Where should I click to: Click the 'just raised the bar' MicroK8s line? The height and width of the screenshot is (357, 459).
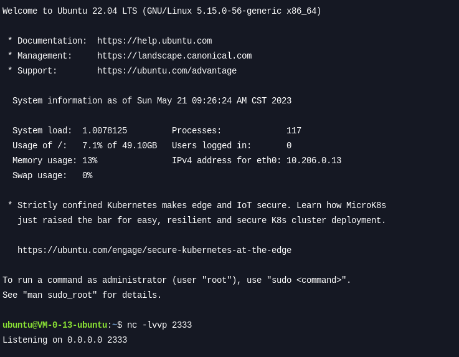point(202,221)
